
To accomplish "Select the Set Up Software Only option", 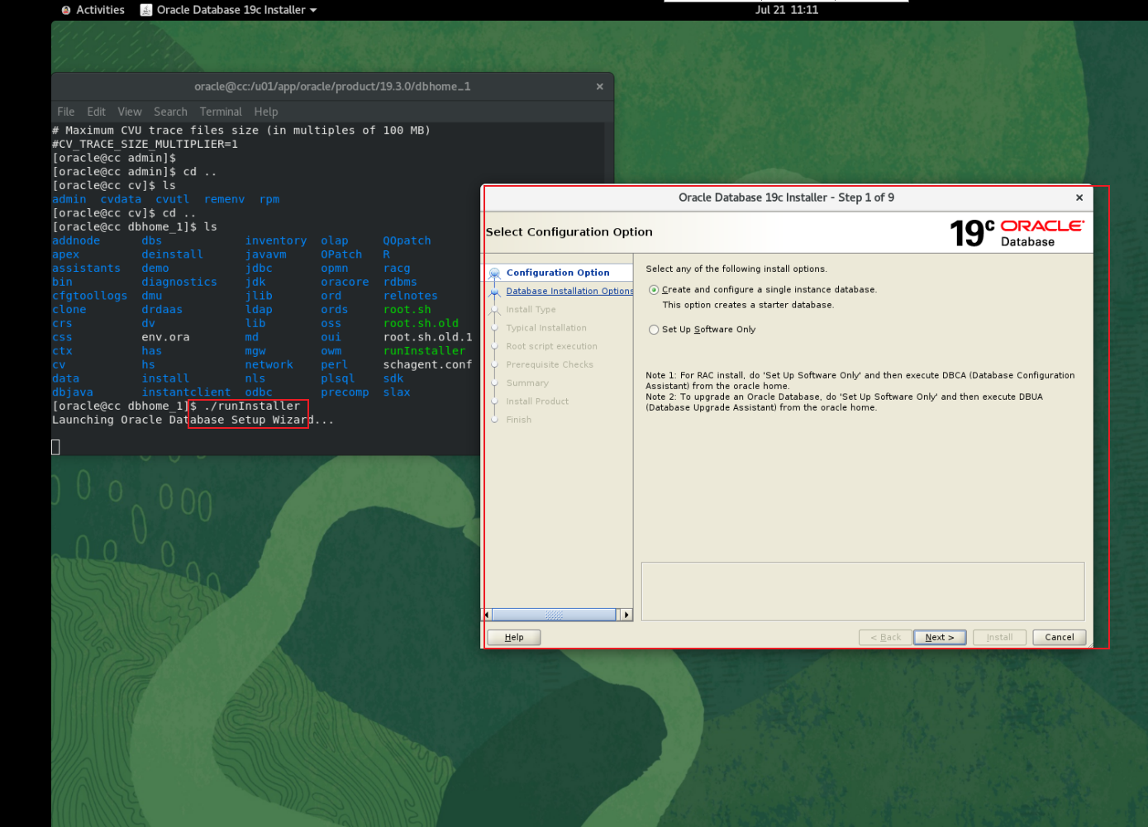I will [654, 330].
